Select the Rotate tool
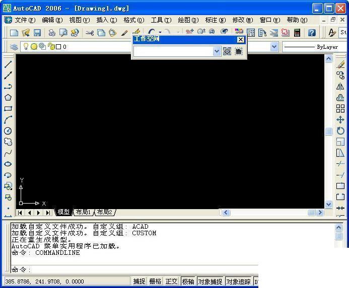Screen dimensions: 349x288 point(340,131)
